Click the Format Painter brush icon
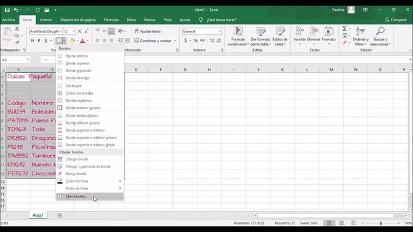 pyautogui.click(x=17, y=42)
